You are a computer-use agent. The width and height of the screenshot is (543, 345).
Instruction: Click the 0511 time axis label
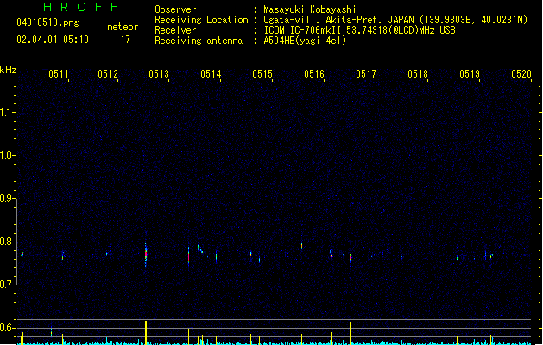click(59, 74)
